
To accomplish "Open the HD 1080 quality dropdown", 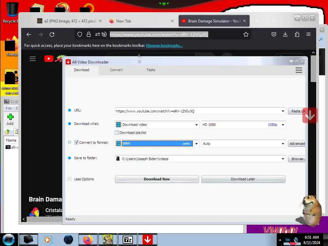I will tap(283, 125).
